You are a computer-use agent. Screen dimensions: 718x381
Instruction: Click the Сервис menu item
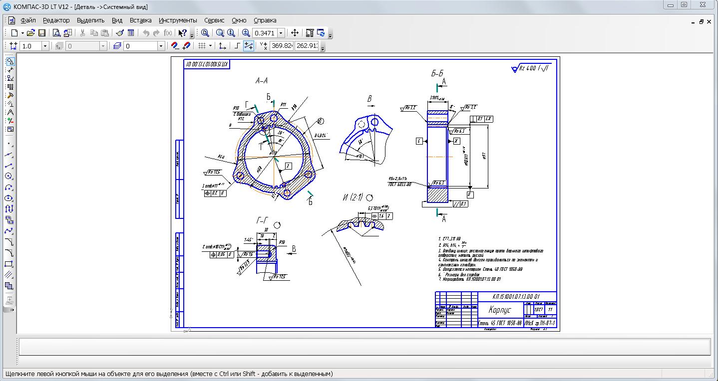pos(214,20)
